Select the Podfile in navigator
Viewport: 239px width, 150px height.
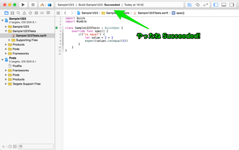pyautogui.click(x=27, y=66)
